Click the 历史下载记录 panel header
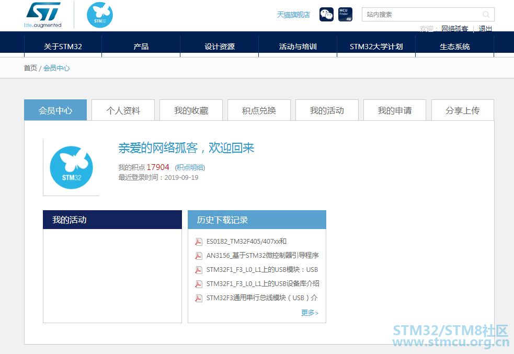Screen dimensions: 514x354 [257, 220]
